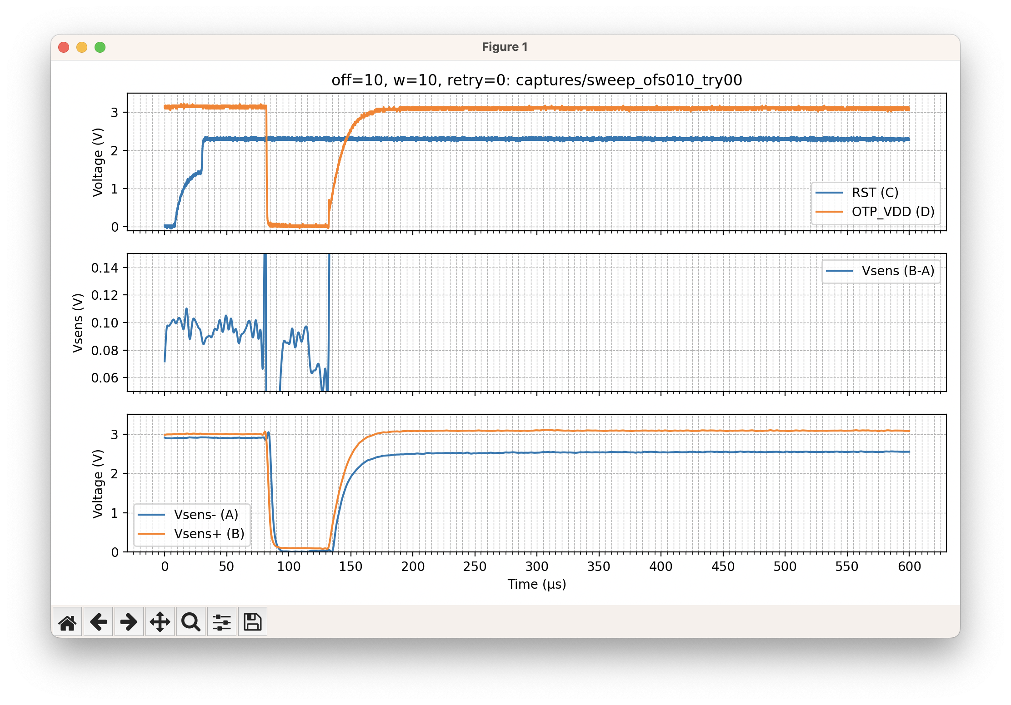Save the figure using the disk icon

[253, 622]
